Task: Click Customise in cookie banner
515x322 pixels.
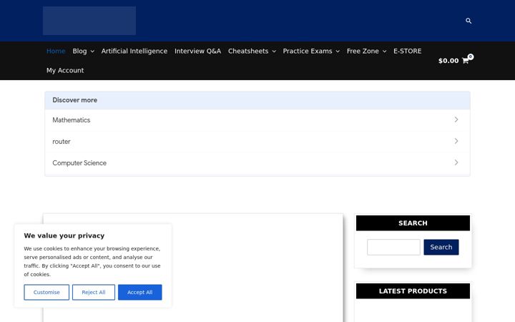Action: pos(46,292)
